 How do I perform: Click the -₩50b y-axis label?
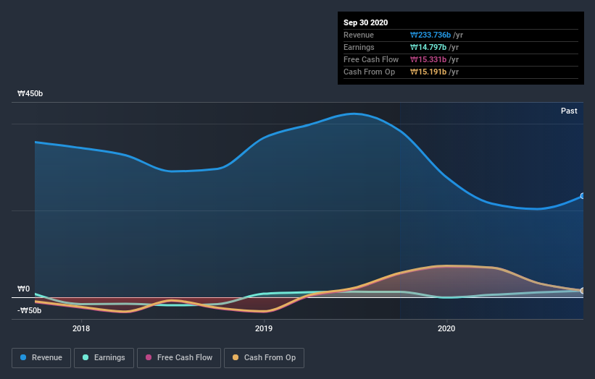tap(29, 310)
